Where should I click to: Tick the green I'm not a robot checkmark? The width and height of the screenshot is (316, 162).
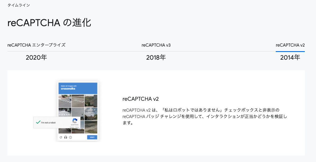[38, 122]
